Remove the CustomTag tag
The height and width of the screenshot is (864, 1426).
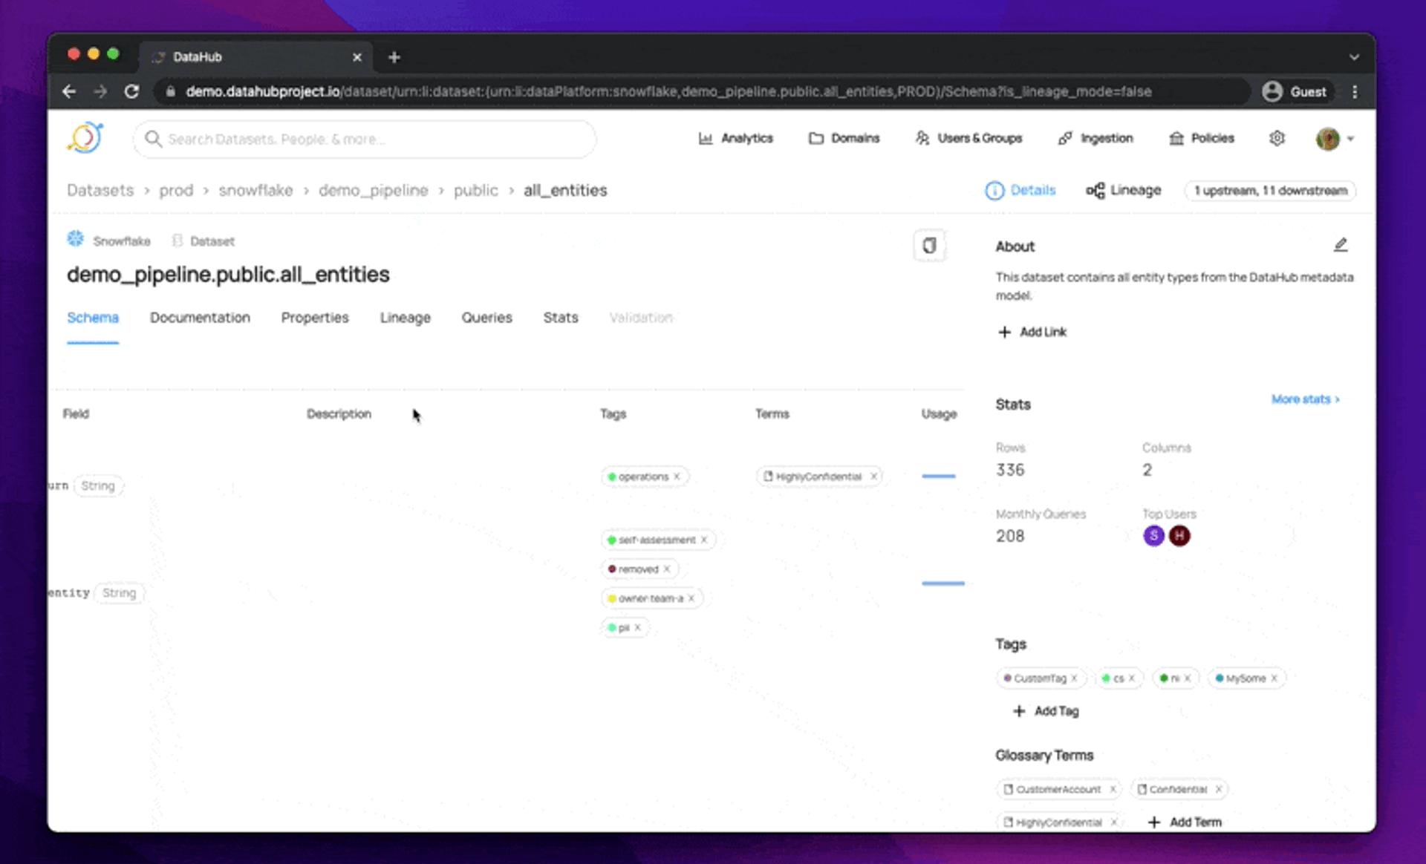(1074, 678)
